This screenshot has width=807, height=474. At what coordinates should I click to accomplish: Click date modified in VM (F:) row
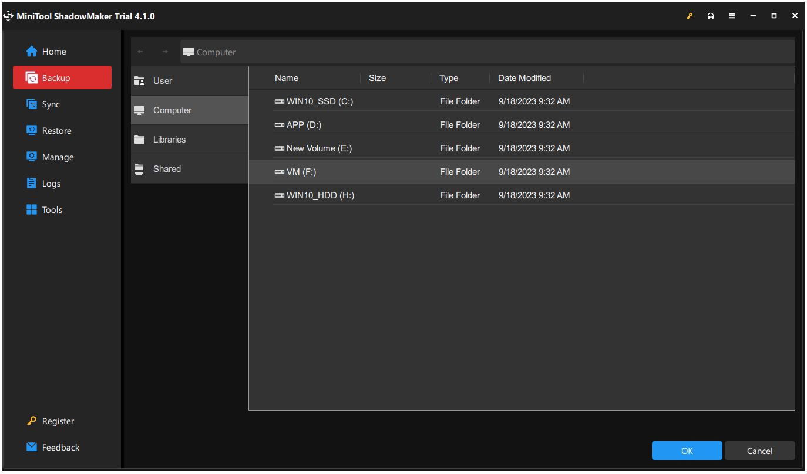[534, 172]
